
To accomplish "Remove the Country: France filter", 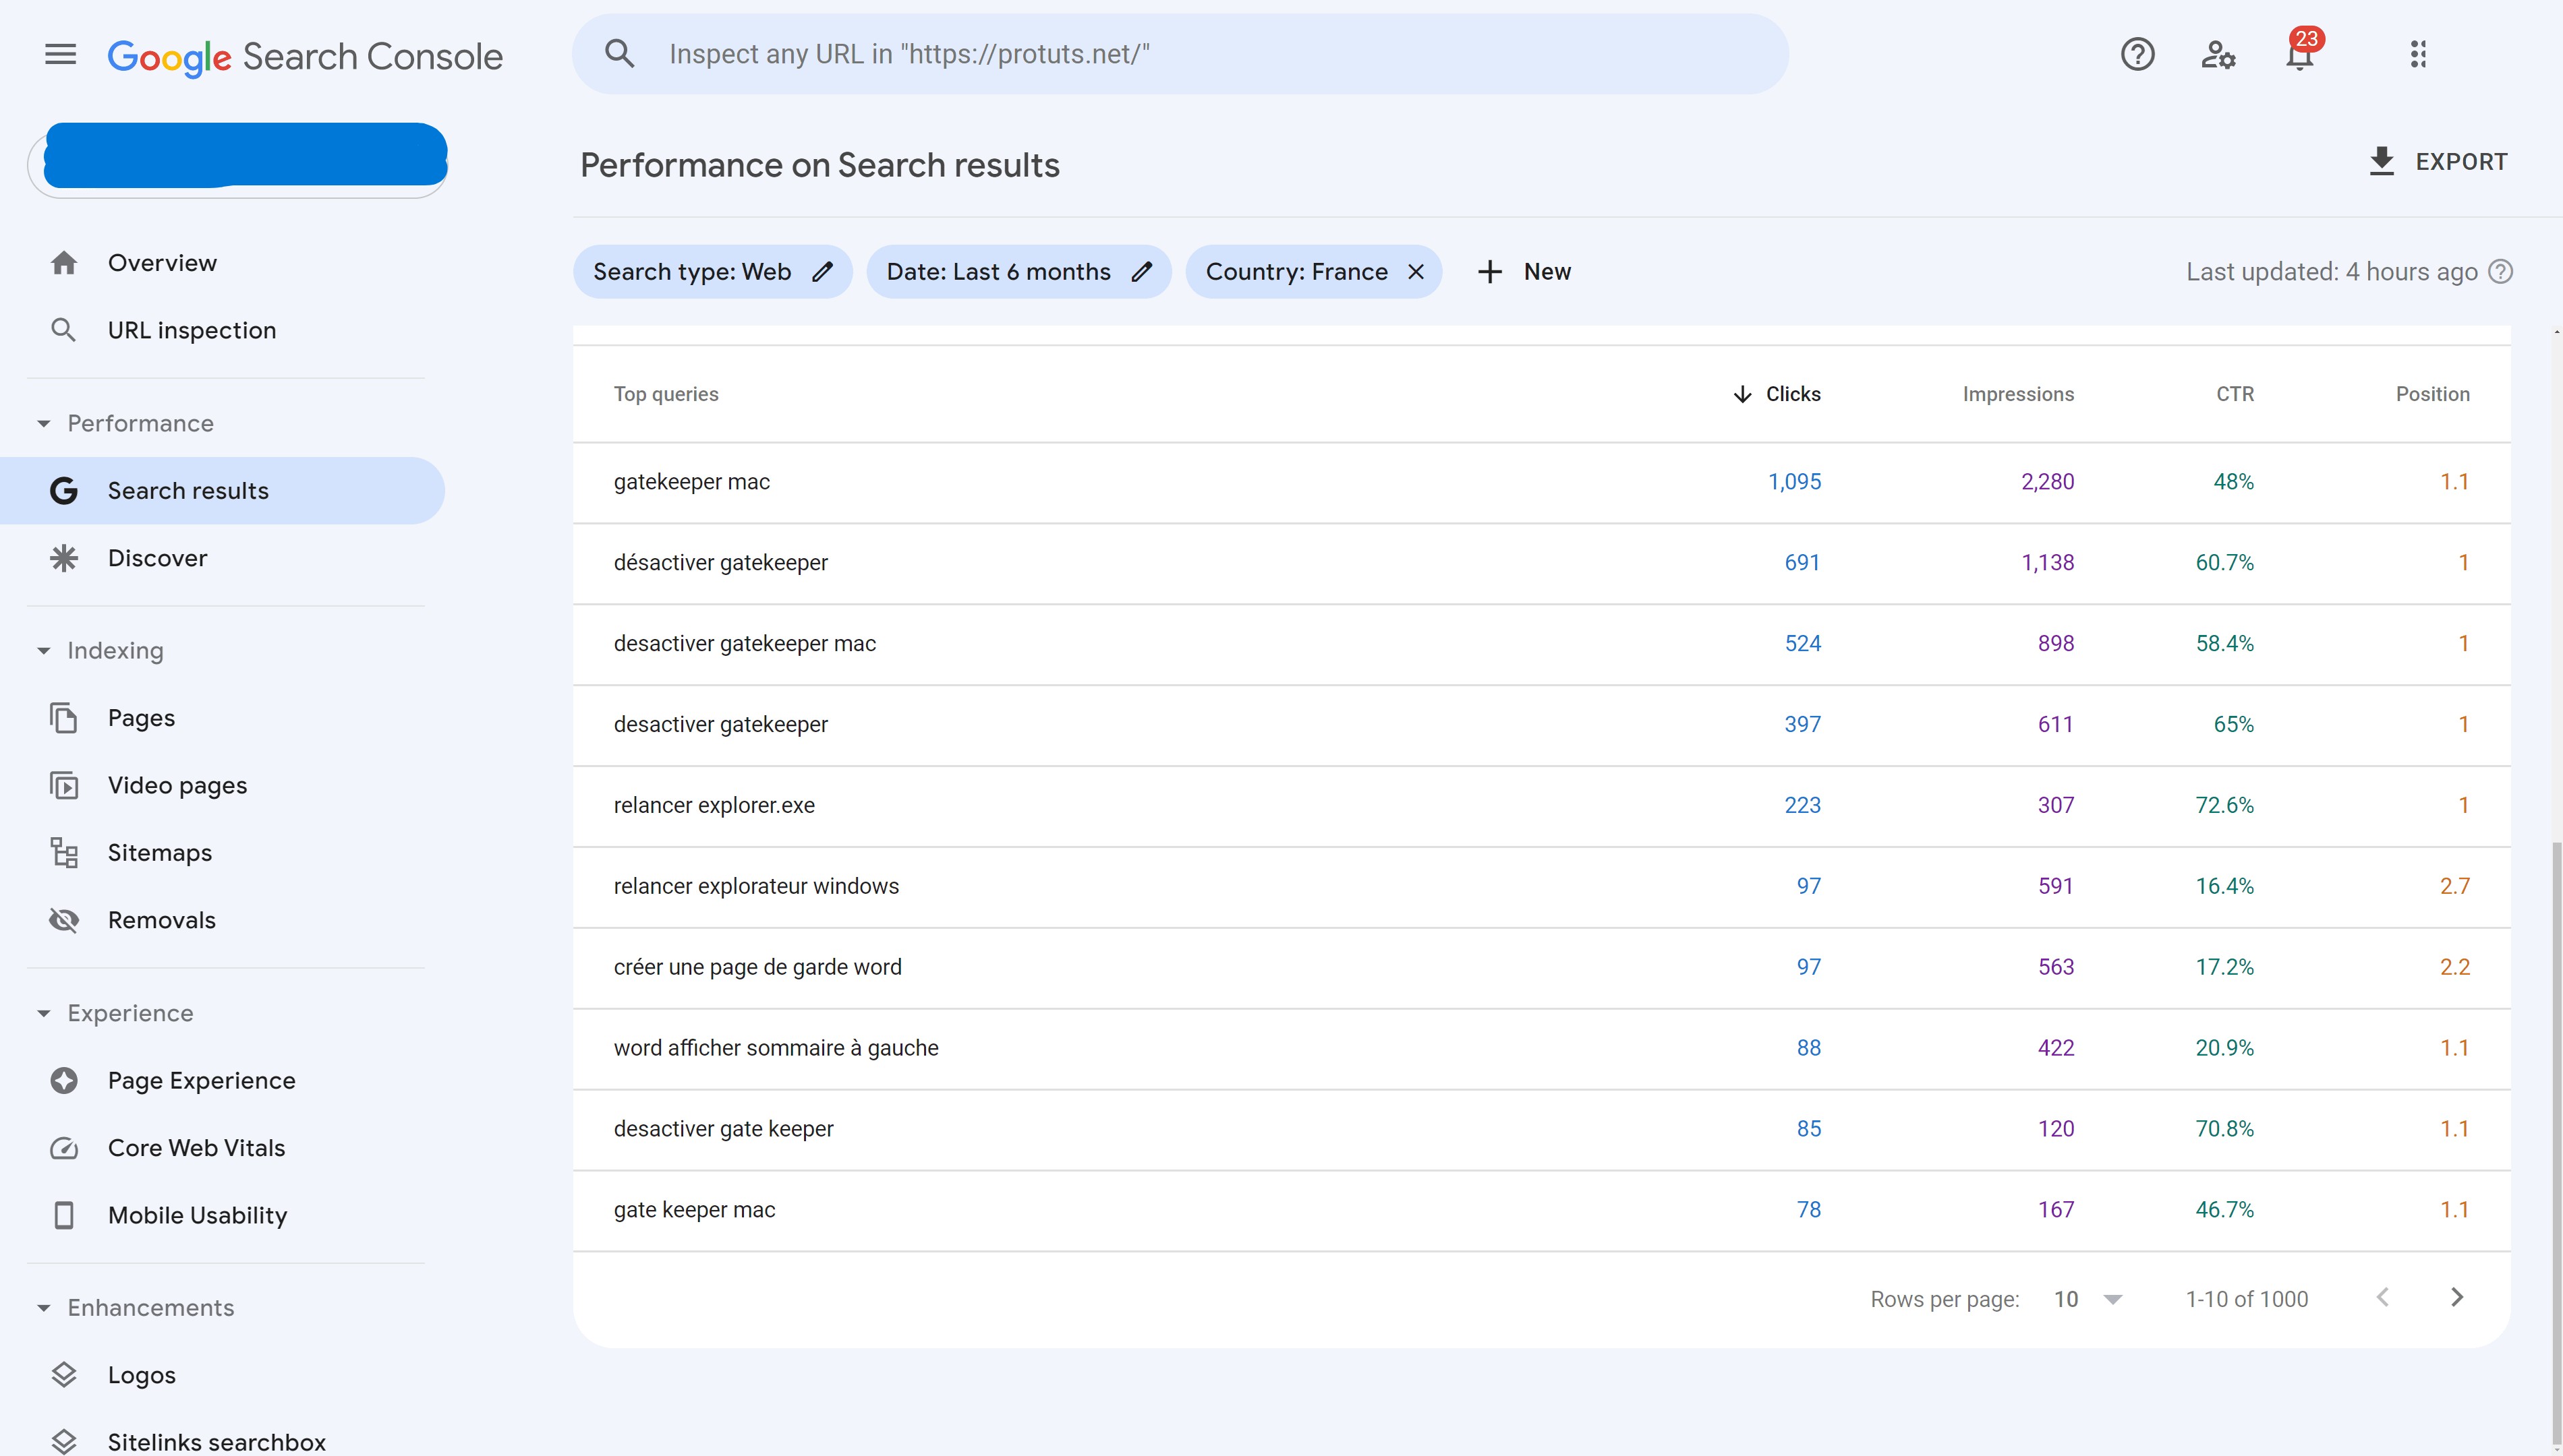I will 1416,271.
